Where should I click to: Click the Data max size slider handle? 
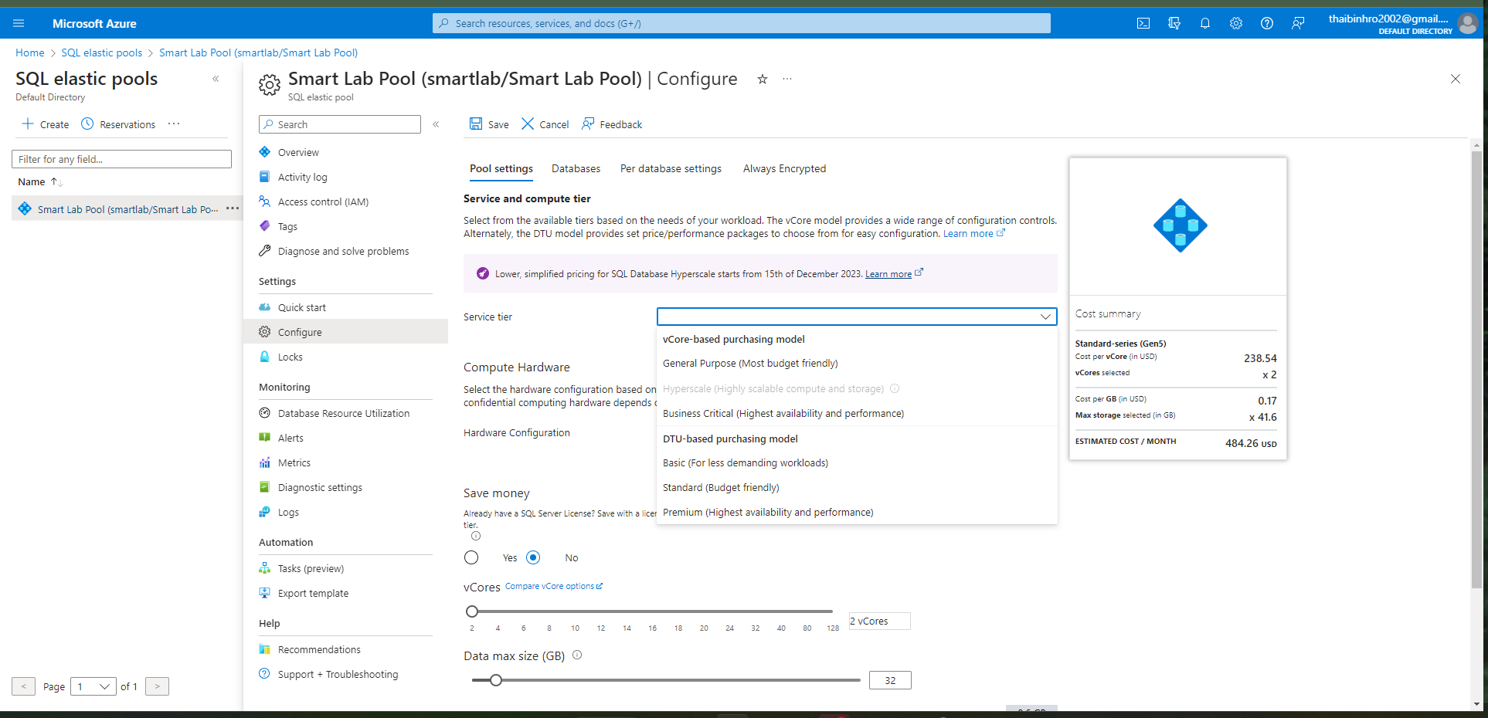(x=496, y=680)
